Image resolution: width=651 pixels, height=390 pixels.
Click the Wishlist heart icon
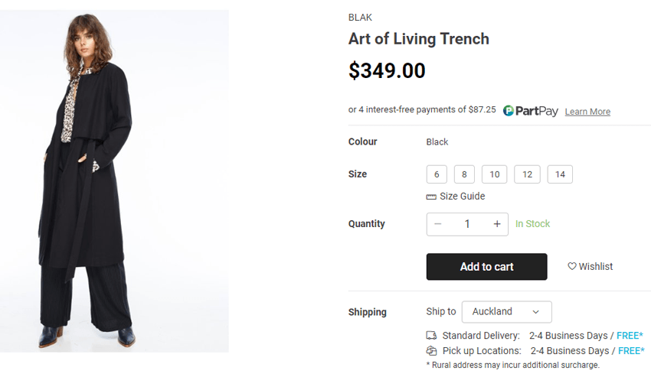click(572, 266)
